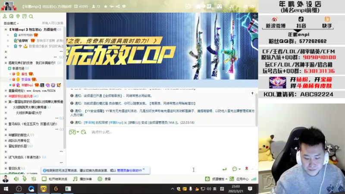Expand the 昔日队友 channel
Image resolution: width=345 pixels, height=194 pixels.
point(6,168)
